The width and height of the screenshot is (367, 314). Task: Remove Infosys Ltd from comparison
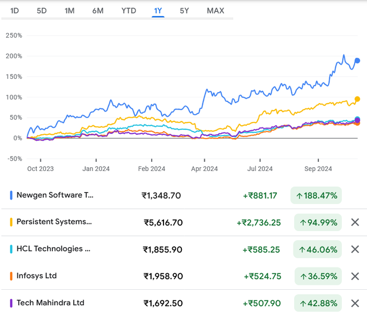[355, 276]
